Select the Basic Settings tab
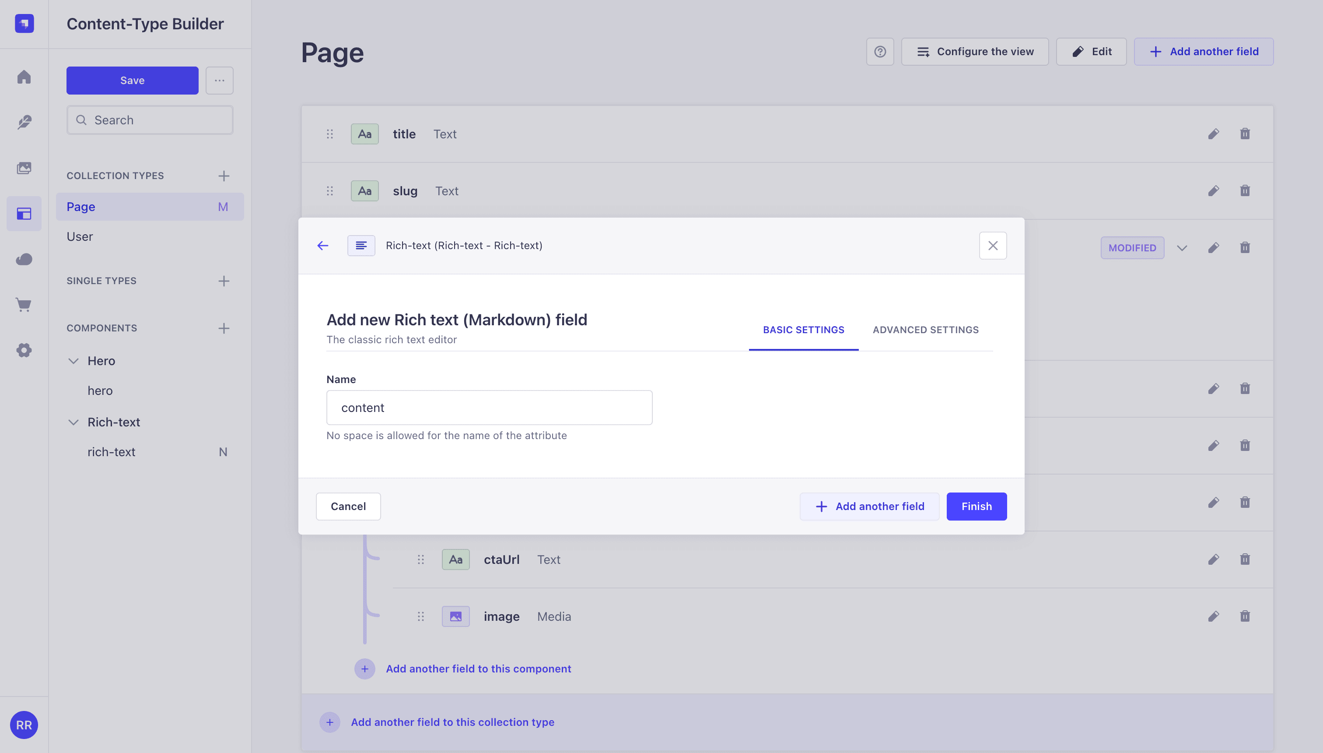 [804, 330]
